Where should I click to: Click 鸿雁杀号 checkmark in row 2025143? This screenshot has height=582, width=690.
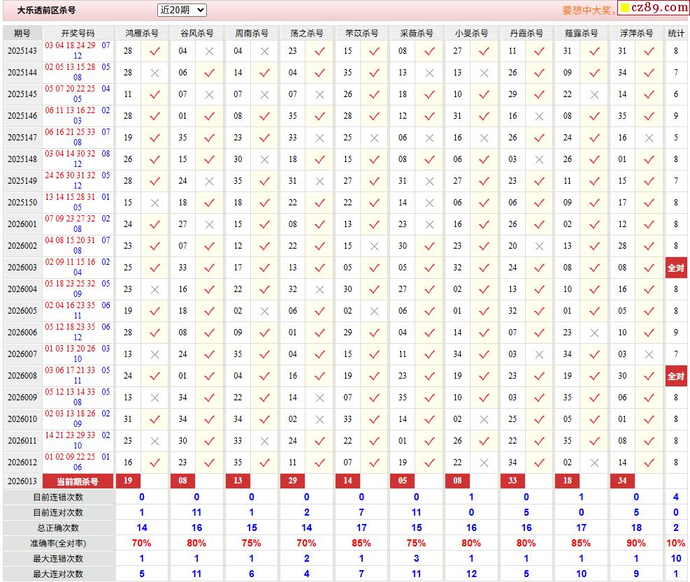(155, 51)
